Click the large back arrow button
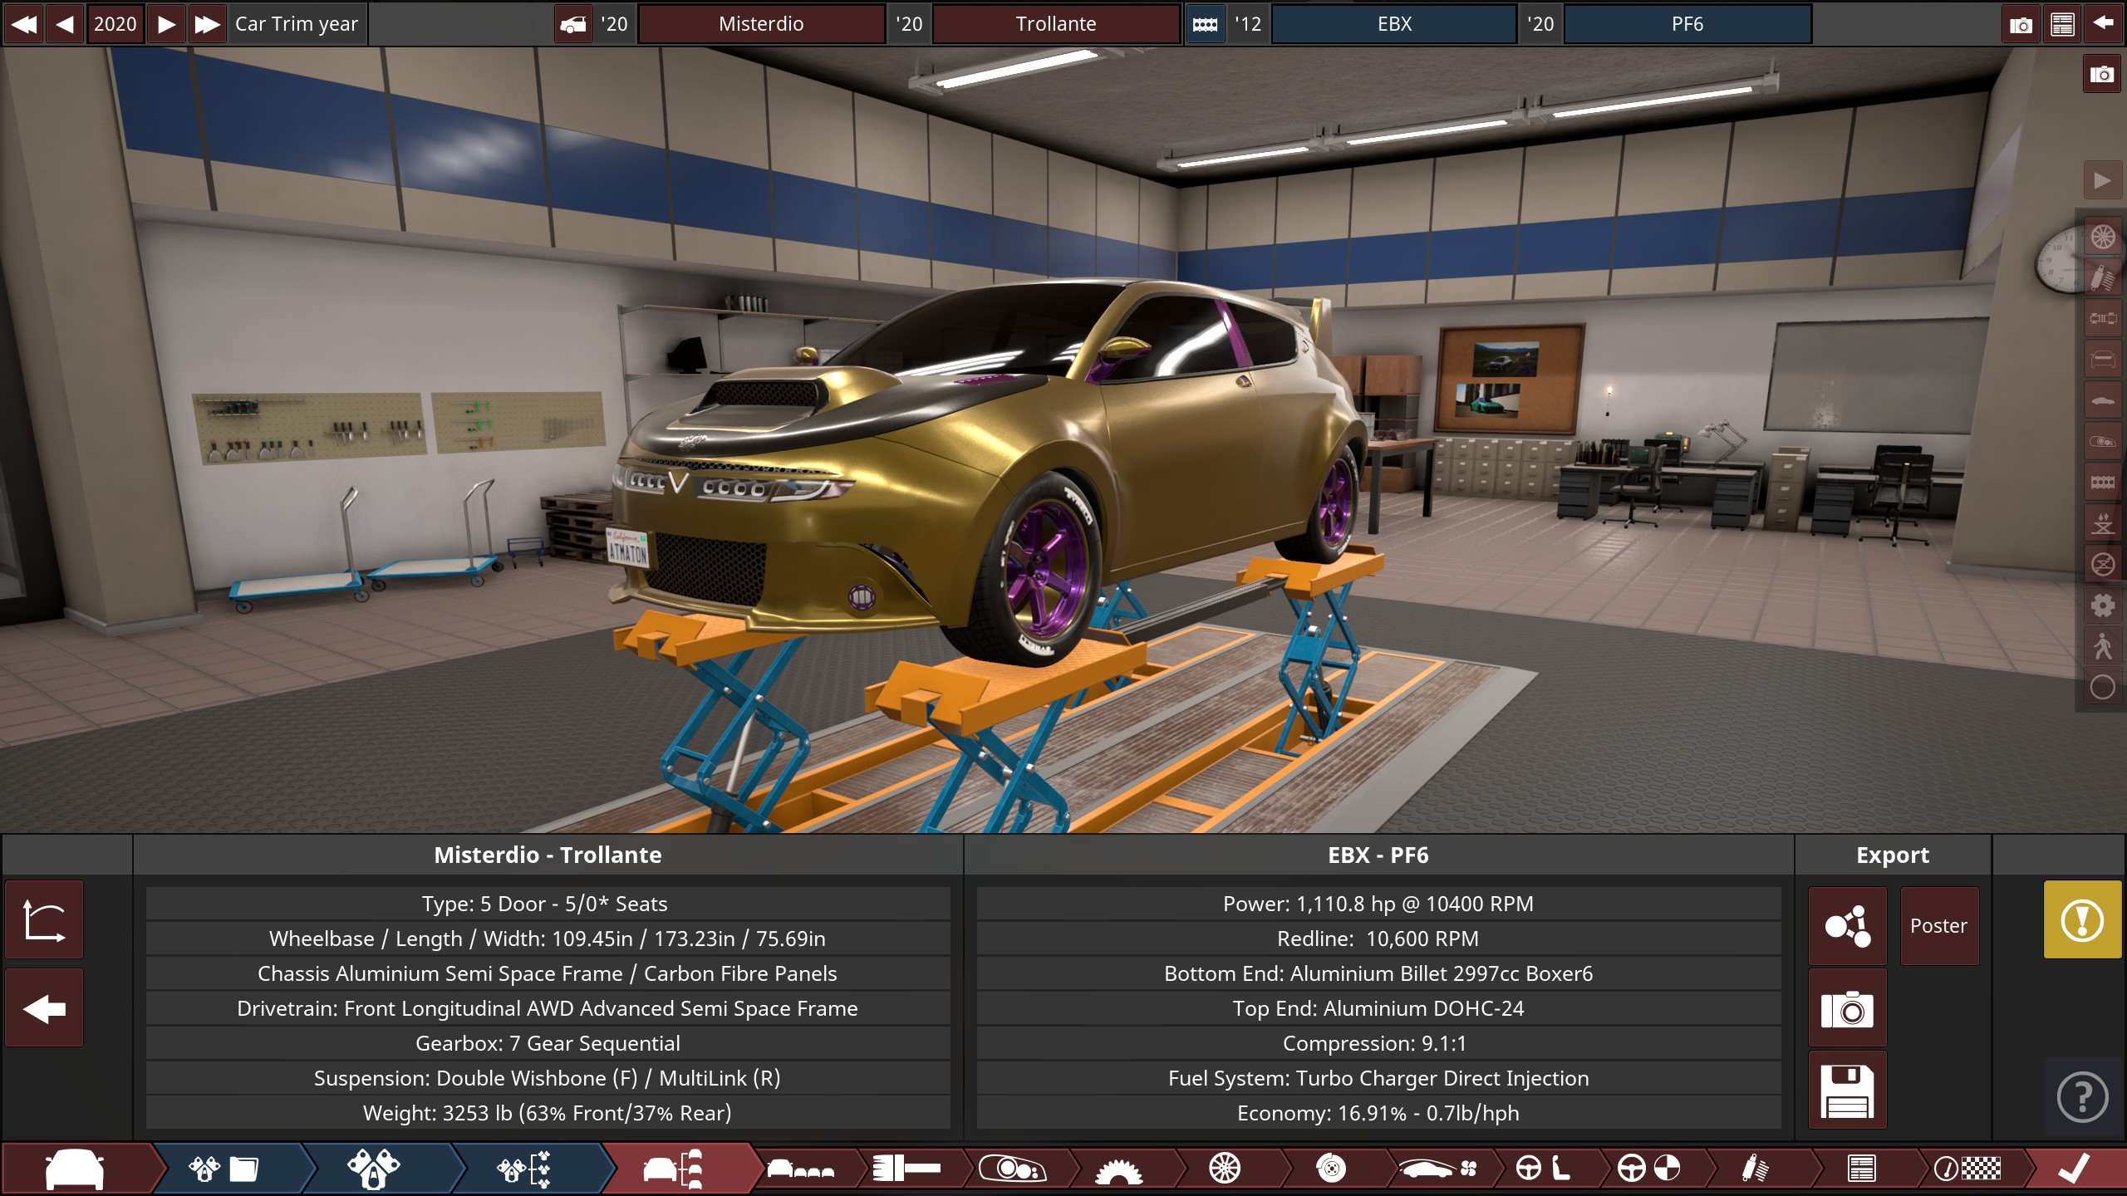 44,1009
